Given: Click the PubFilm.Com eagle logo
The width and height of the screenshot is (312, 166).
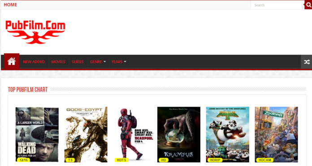Looking at the screenshot, I should [x=35, y=32].
